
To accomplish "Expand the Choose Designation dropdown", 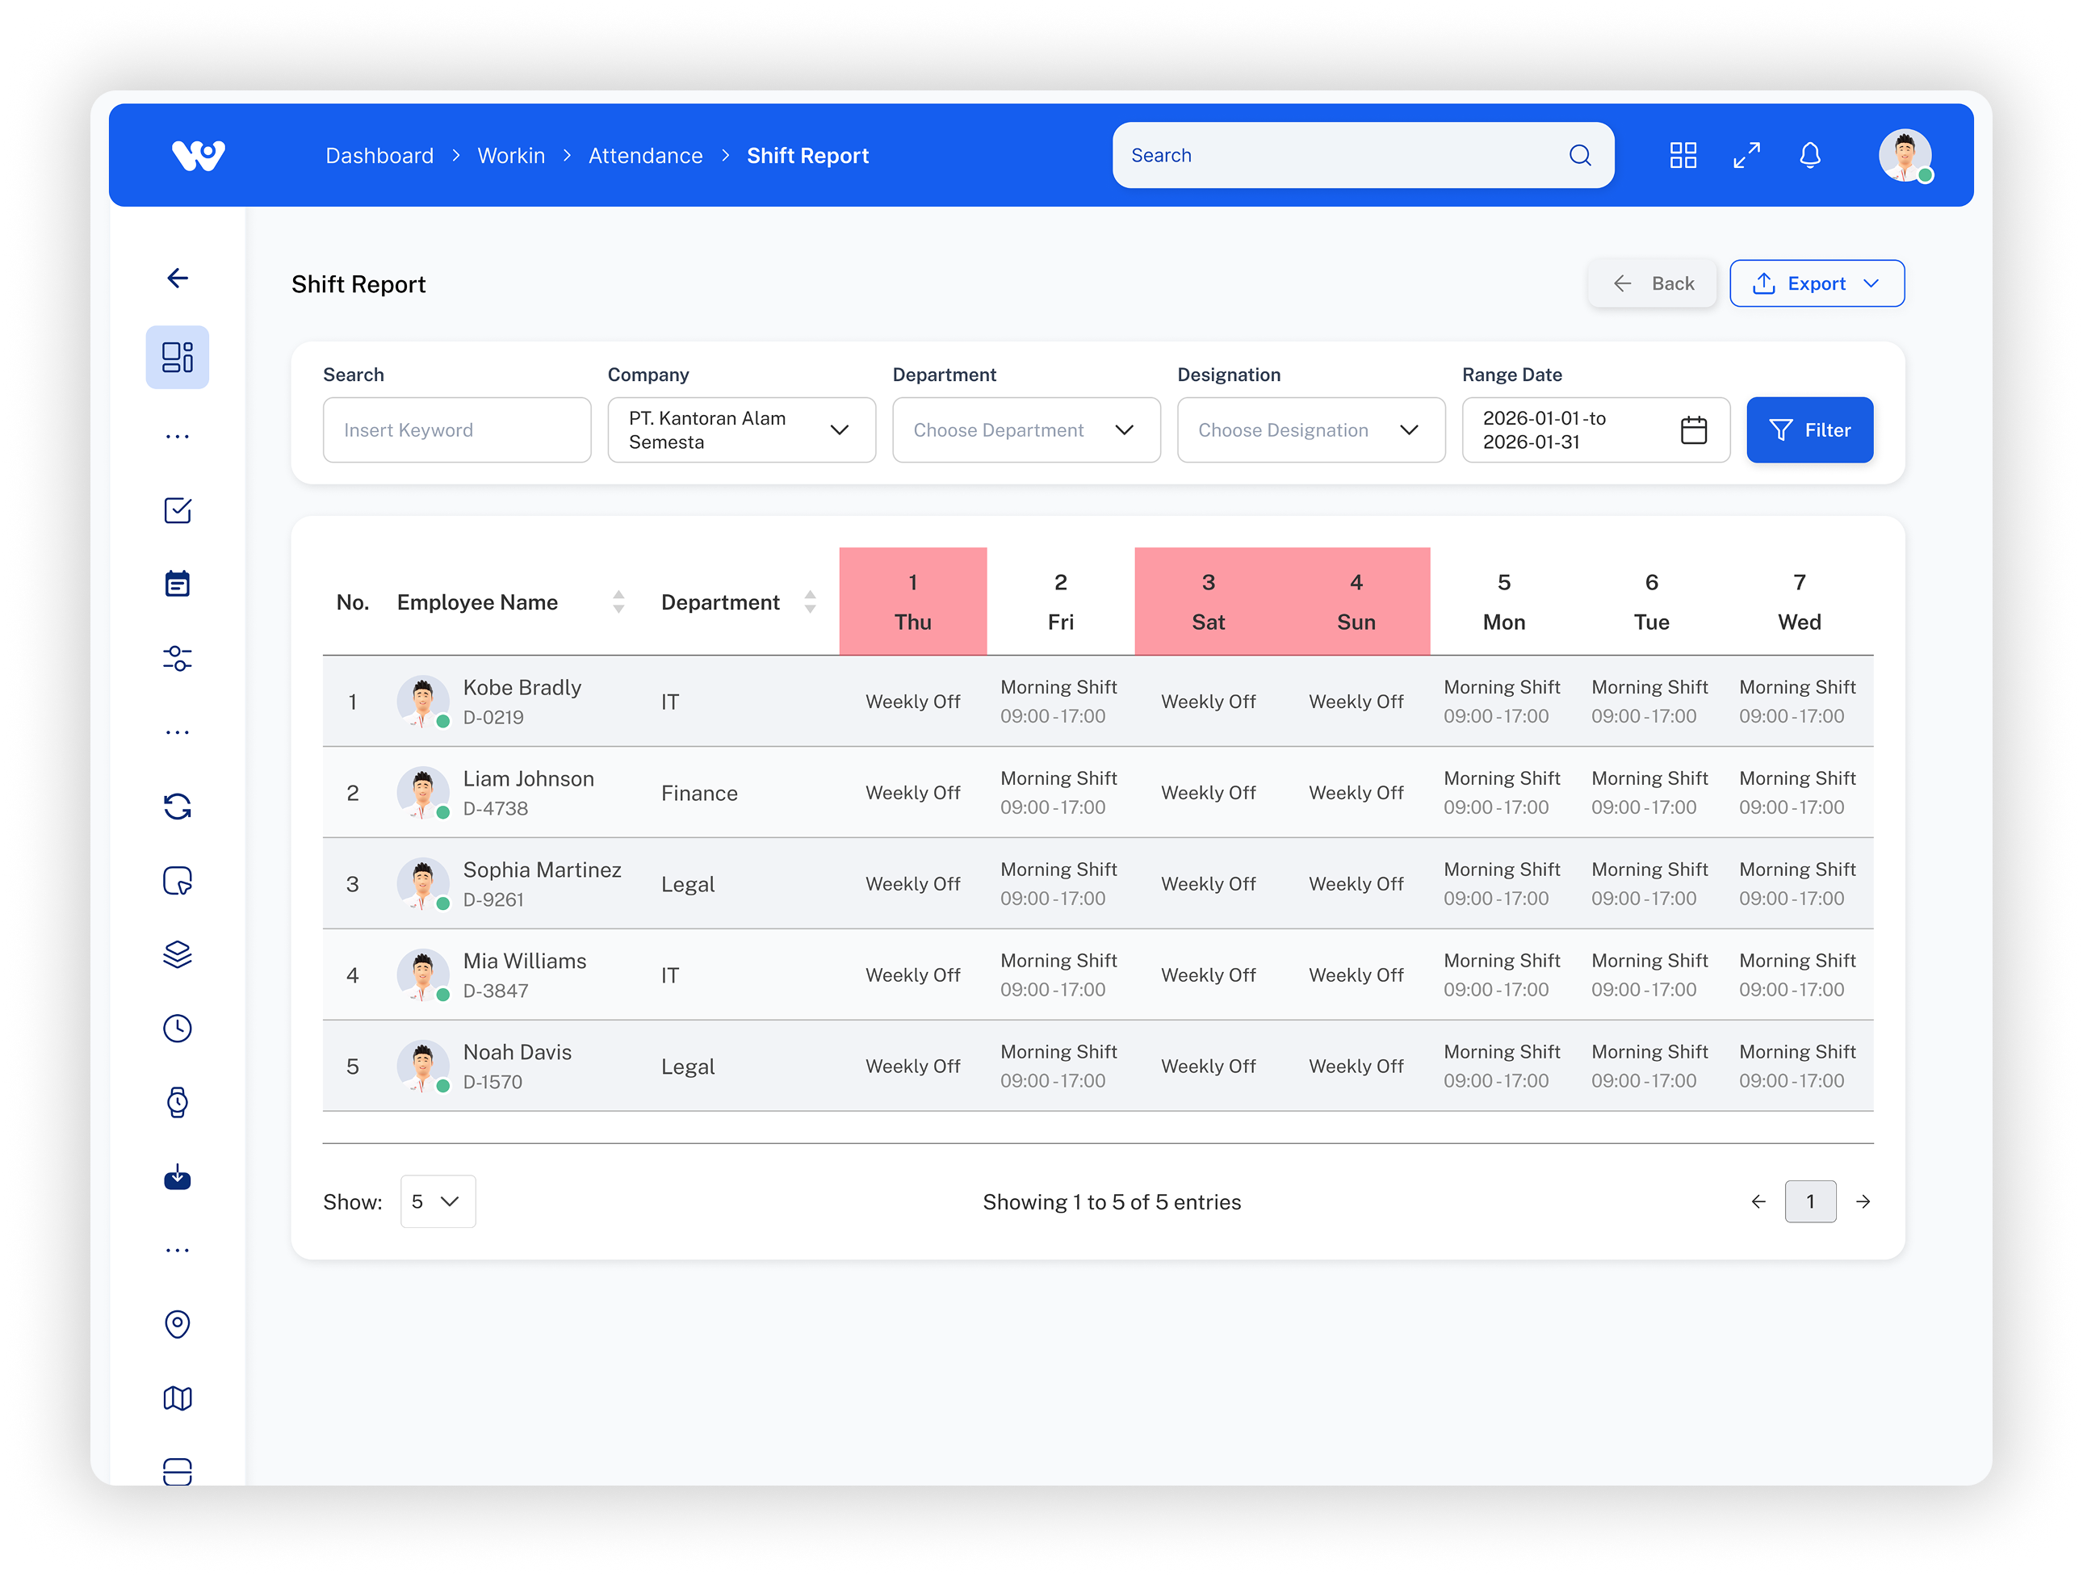I will point(1311,430).
